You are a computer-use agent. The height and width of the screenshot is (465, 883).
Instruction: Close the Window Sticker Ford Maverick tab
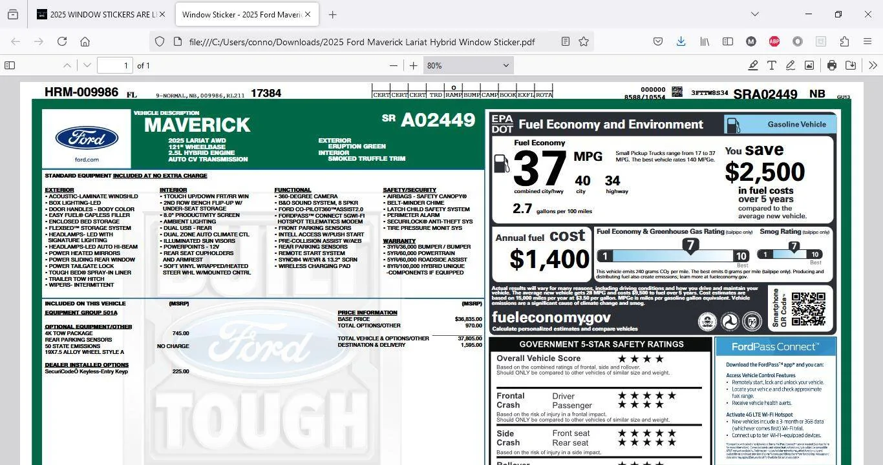(308, 14)
